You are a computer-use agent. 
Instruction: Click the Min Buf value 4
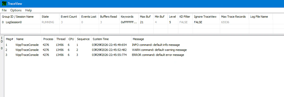click(156, 22)
